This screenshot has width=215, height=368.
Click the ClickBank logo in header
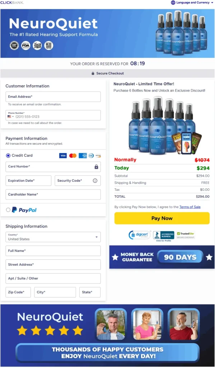click(x=12, y=3)
